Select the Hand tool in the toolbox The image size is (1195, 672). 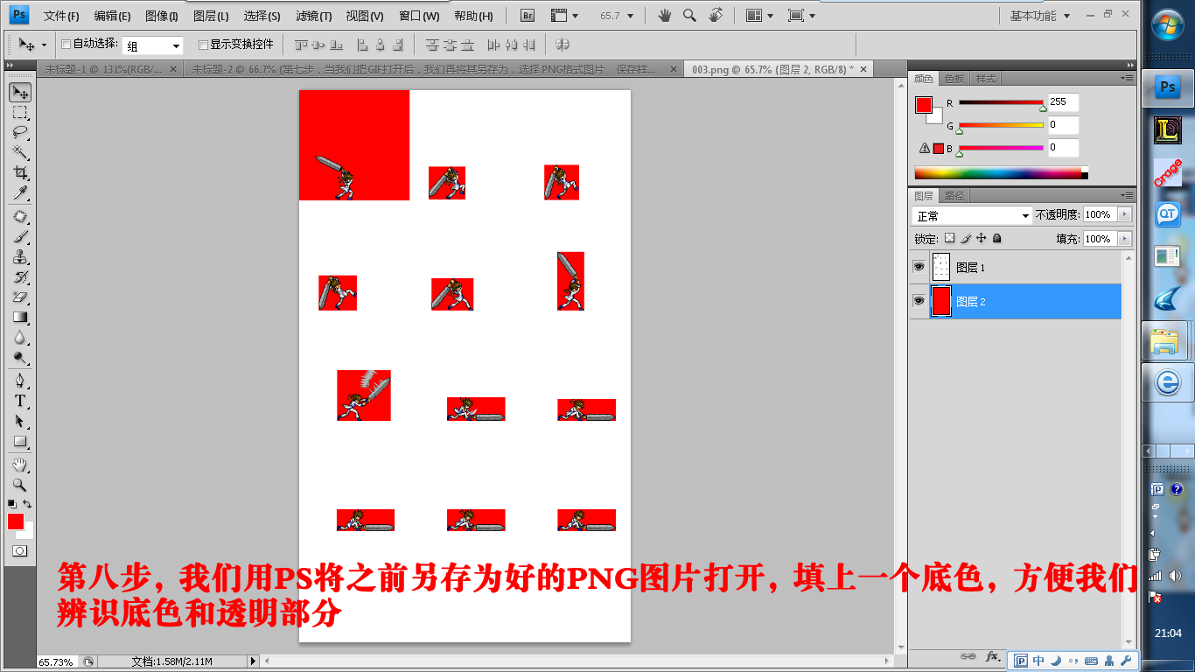pos(19,465)
